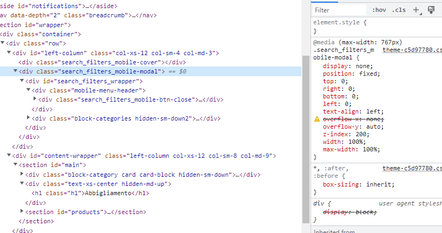Image resolution: width=442 pixels, height=233 pixels.
Task: Open the computed styles sidebar icon
Action: click(x=431, y=10)
